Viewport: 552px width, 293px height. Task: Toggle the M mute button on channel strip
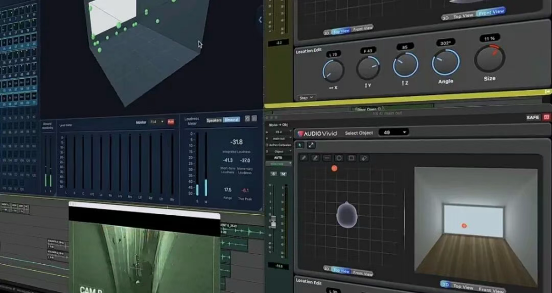pyautogui.click(x=283, y=174)
